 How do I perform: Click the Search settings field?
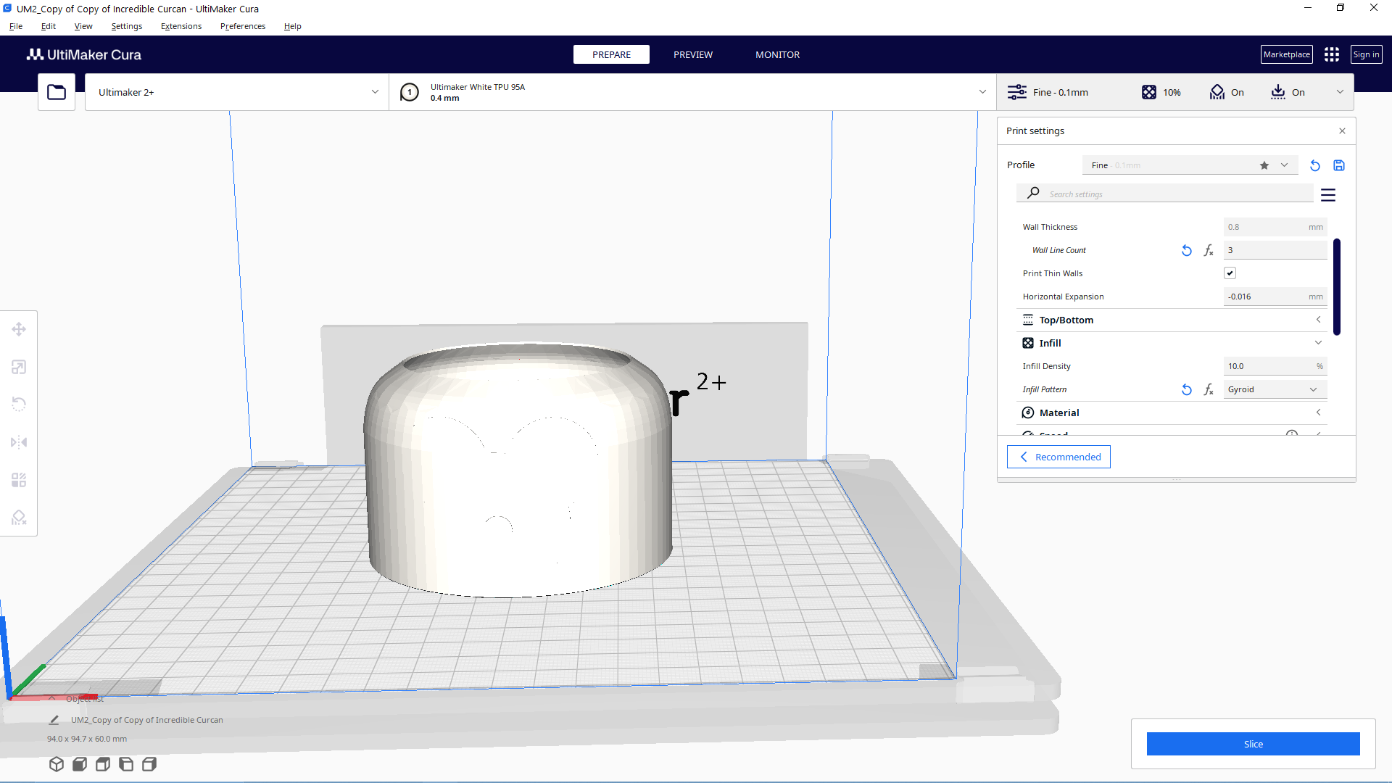(1165, 194)
